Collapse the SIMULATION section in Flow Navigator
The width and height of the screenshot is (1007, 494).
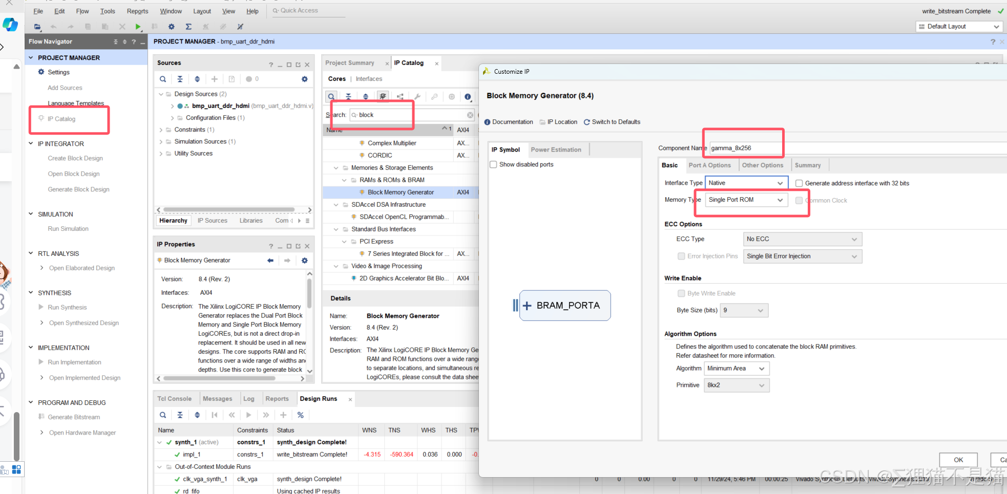(31, 214)
